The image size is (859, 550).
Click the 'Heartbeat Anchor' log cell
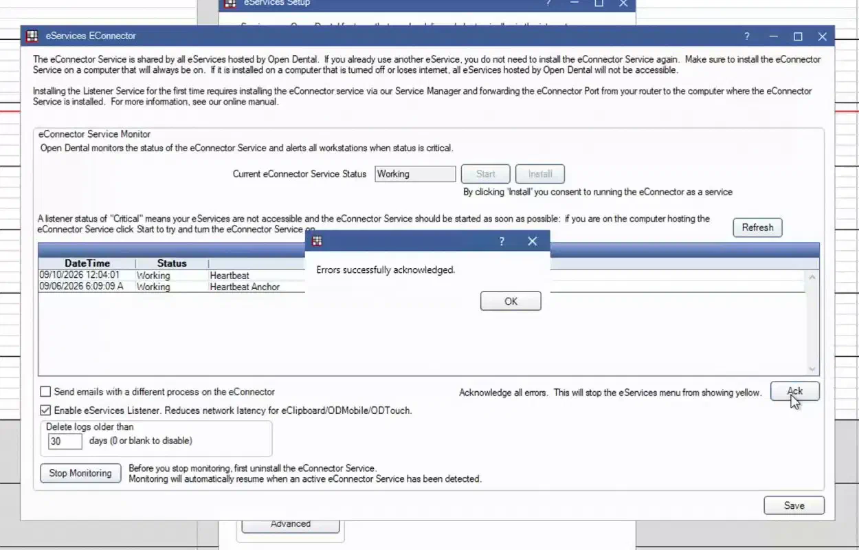[245, 287]
